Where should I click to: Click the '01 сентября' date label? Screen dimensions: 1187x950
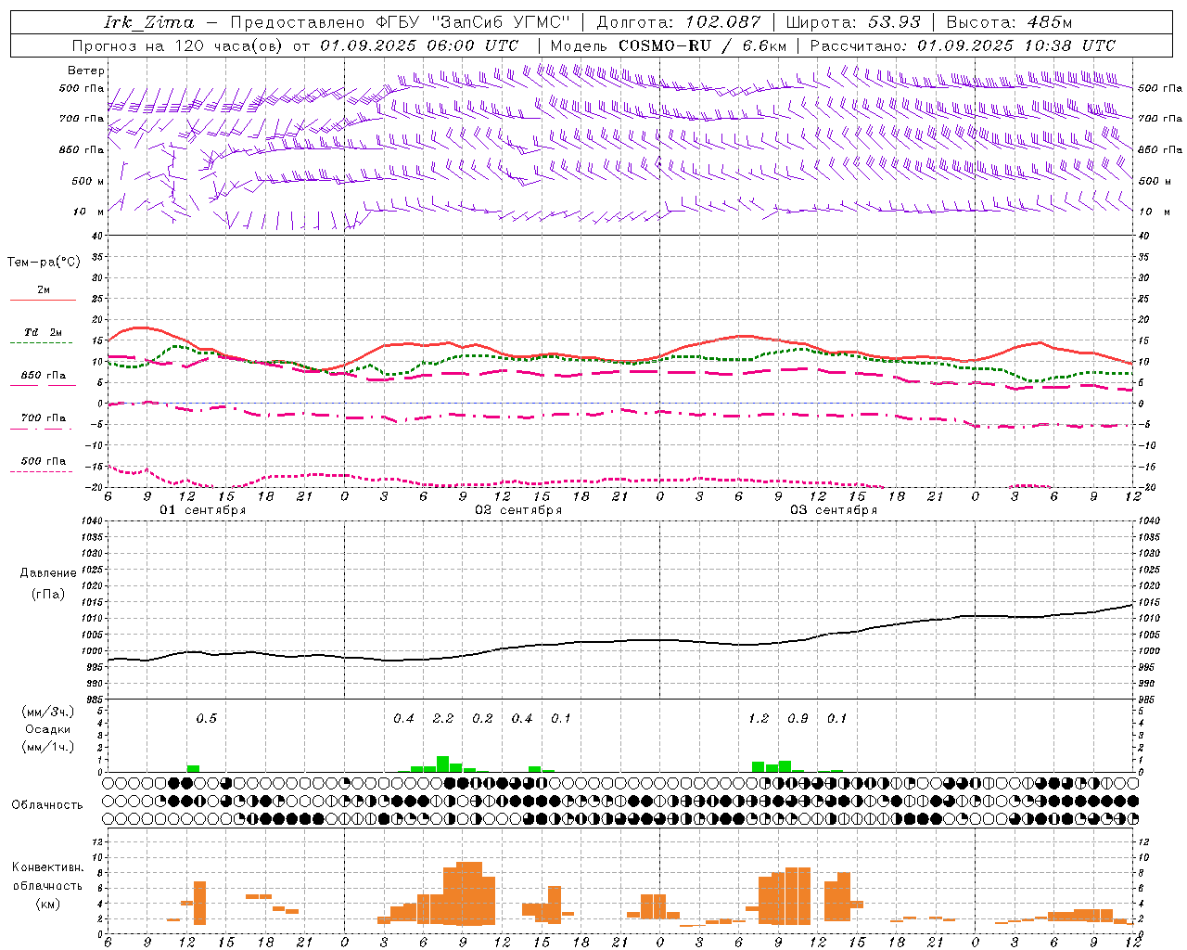[203, 510]
